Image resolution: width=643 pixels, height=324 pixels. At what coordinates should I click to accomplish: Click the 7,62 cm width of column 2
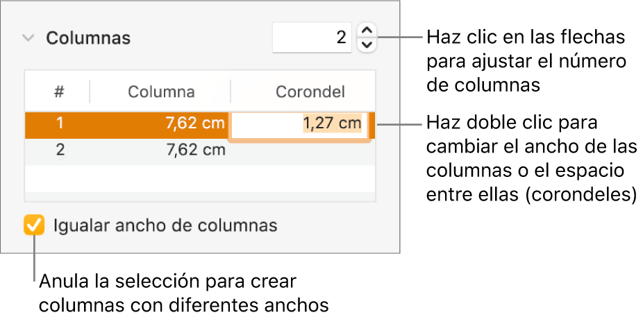pyautogui.click(x=196, y=150)
